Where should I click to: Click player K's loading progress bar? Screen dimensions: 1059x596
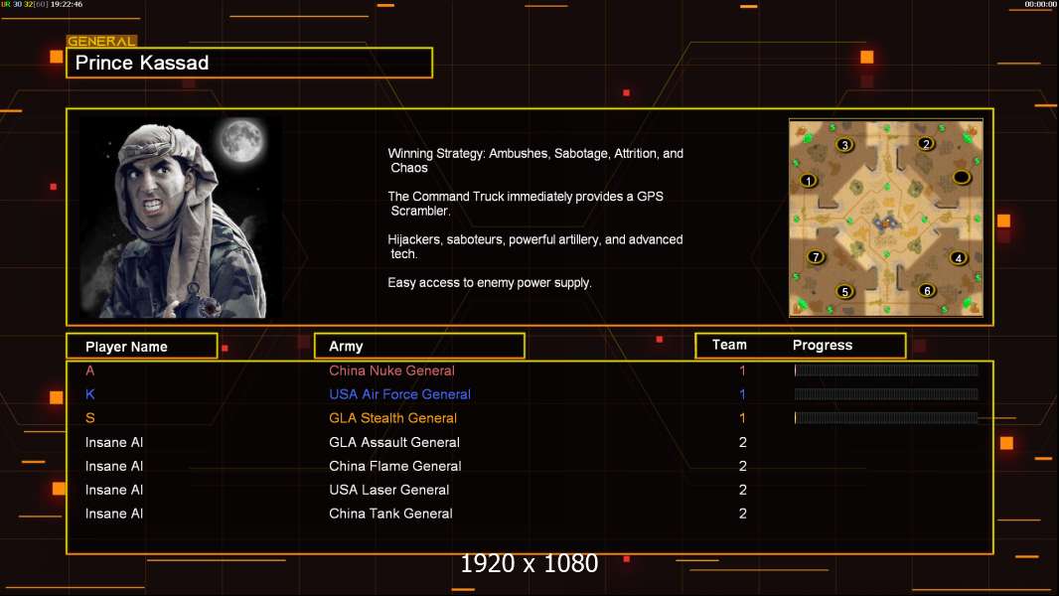(x=886, y=394)
